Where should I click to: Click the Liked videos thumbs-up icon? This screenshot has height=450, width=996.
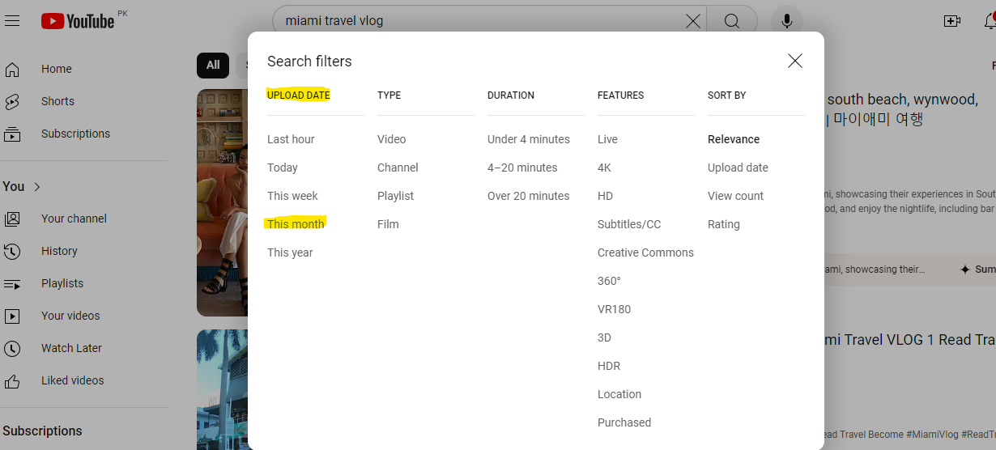tap(12, 380)
